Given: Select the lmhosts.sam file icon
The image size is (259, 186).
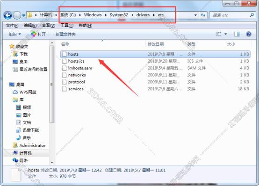Looking at the screenshot, I should (64, 68).
